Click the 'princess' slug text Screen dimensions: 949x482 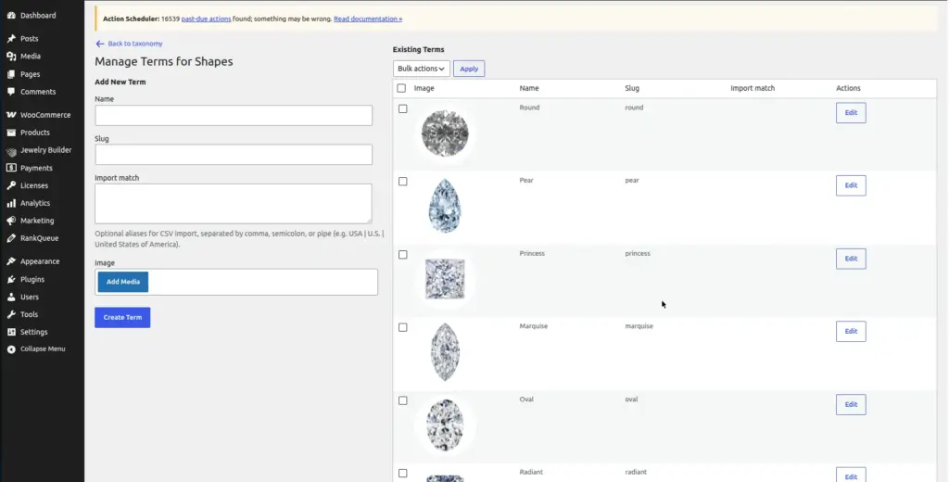tap(638, 253)
